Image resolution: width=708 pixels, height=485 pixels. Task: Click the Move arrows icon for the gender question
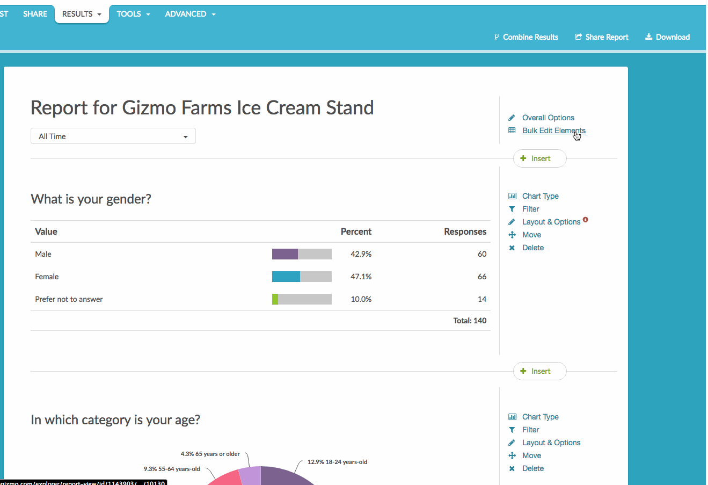point(512,235)
